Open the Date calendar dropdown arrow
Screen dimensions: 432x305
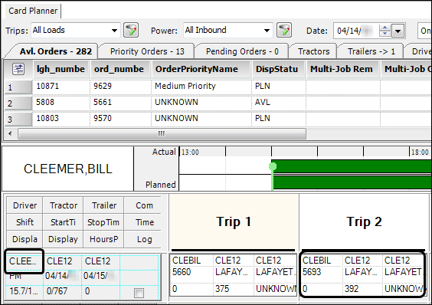[x=398, y=31]
